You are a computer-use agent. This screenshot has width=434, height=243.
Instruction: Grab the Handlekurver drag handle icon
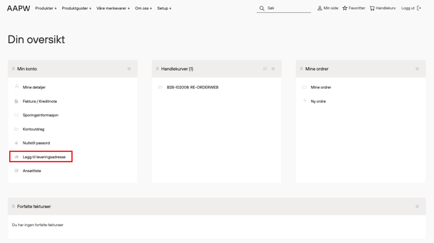[x=157, y=69]
